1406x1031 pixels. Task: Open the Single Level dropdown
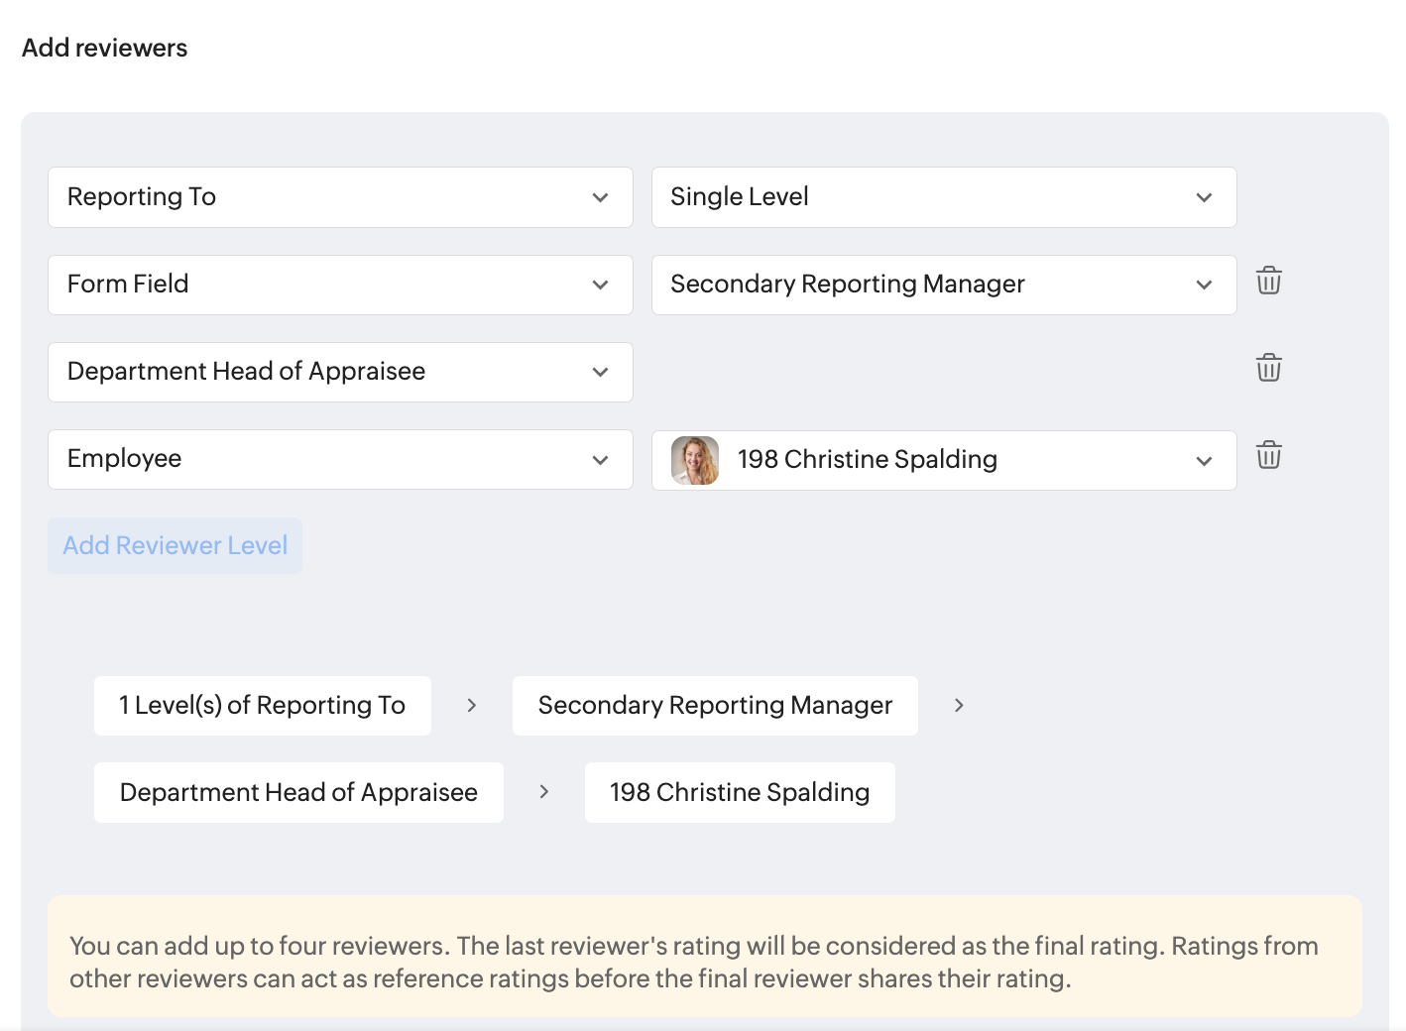pyautogui.click(x=943, y=197)
